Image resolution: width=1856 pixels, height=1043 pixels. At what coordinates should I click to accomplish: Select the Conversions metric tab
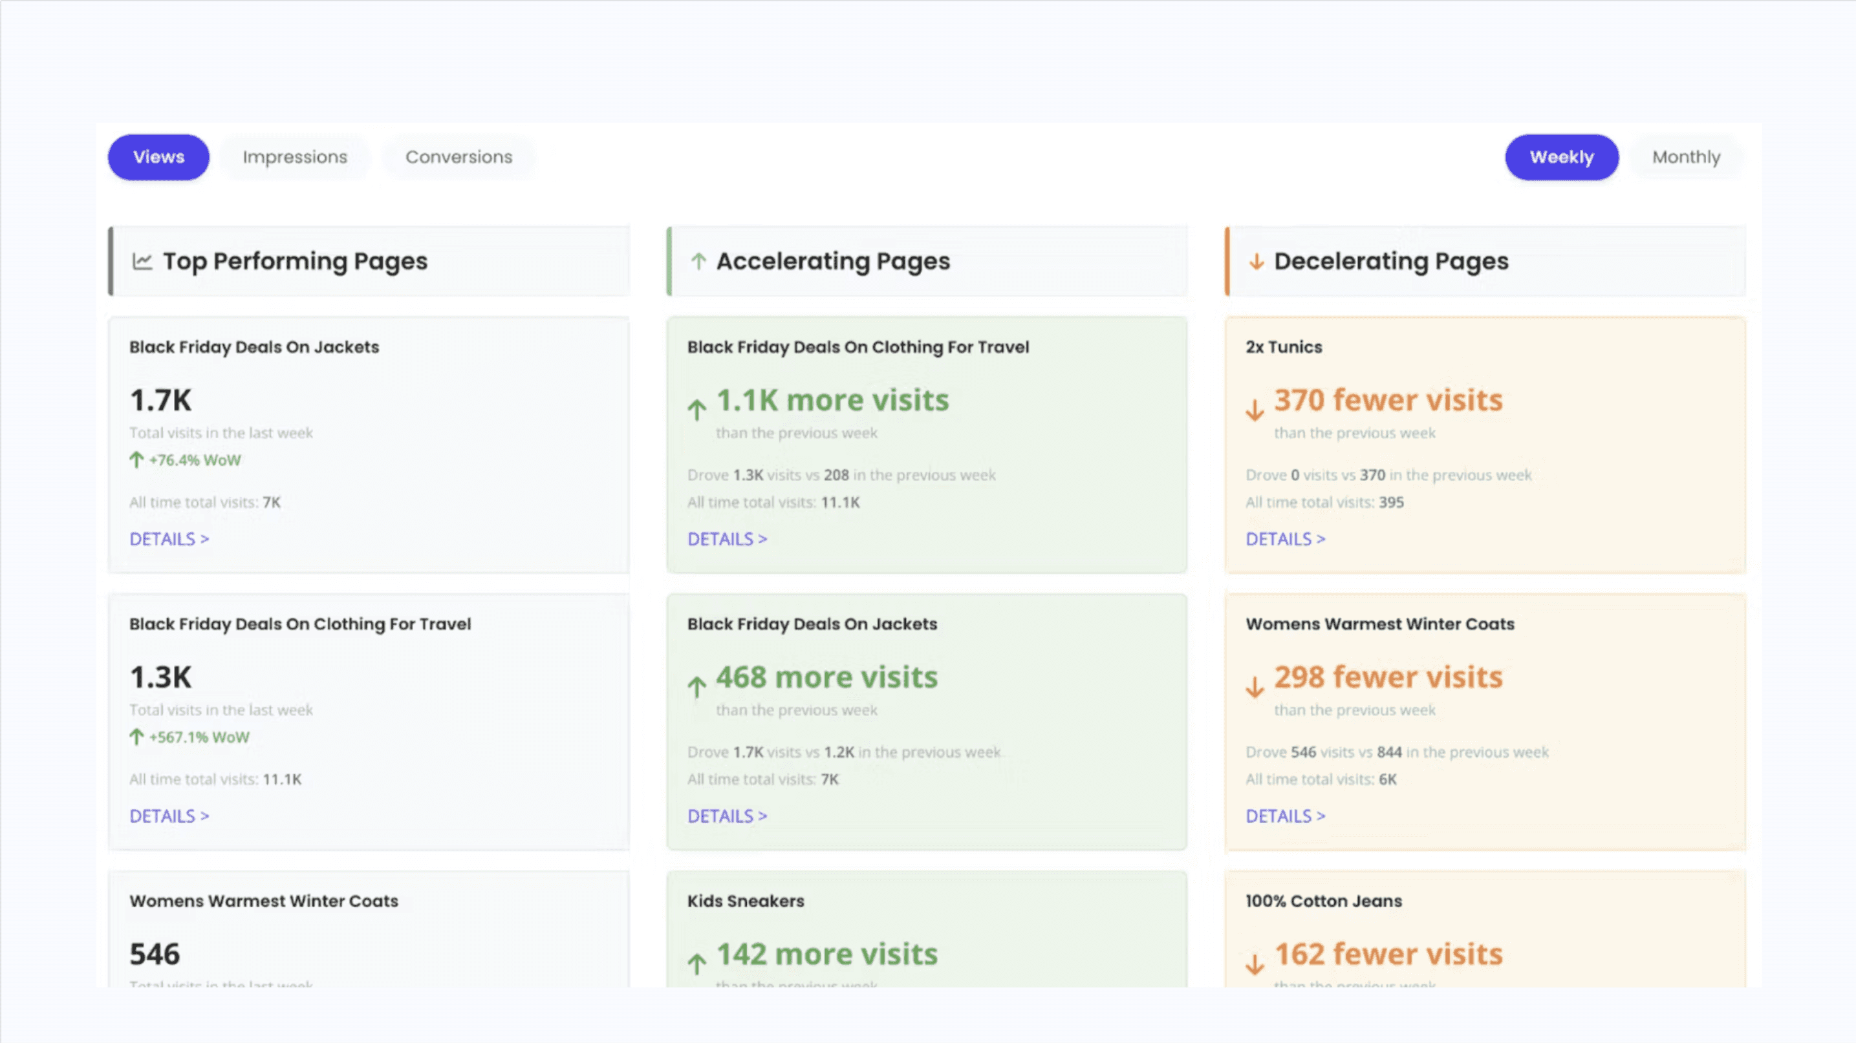coord(459,157)
